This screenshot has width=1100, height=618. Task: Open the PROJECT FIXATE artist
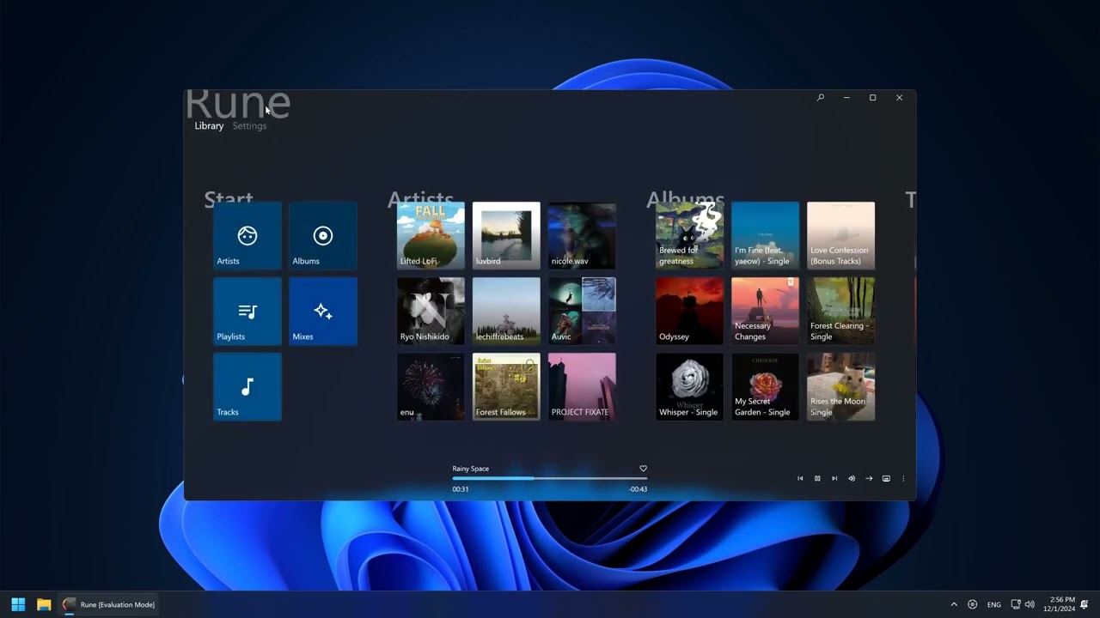click(x=582, y=387)
